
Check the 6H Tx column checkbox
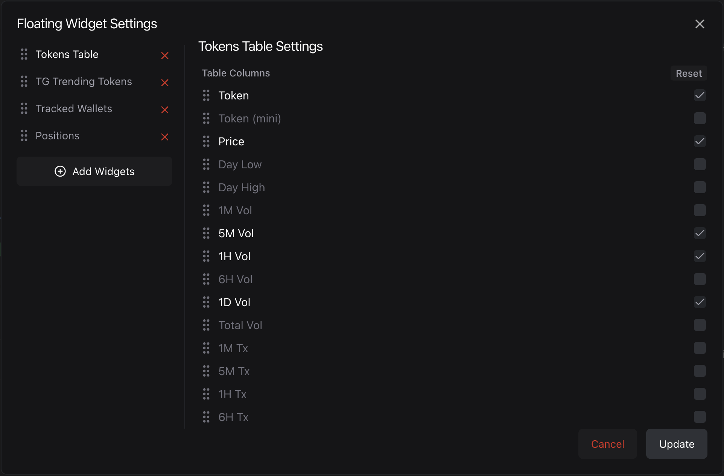click(700, 417)
